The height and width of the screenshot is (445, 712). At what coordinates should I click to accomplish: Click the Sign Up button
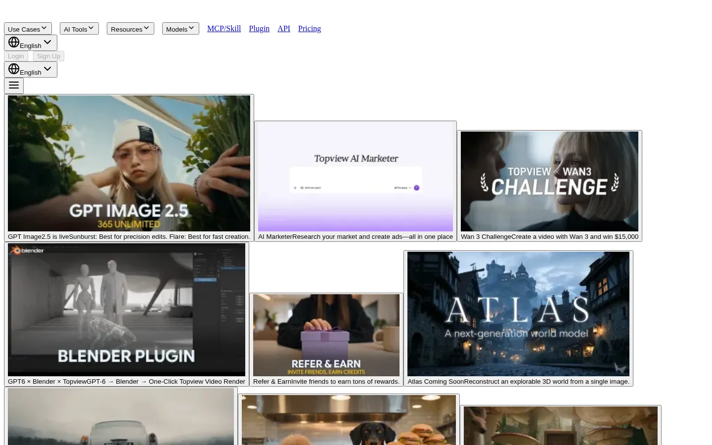(48, 56)
